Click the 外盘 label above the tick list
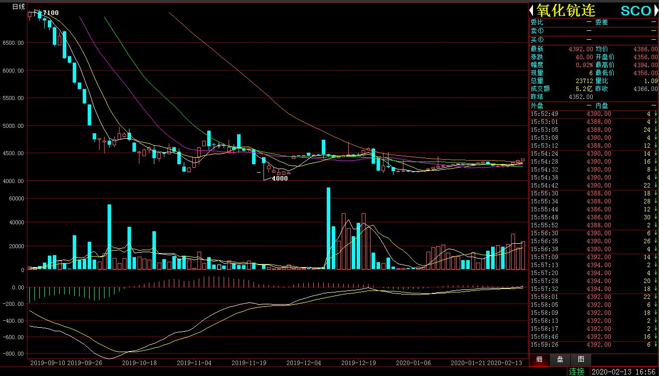Viewport: 659px width, 376px height. click(x=537, y=106)
